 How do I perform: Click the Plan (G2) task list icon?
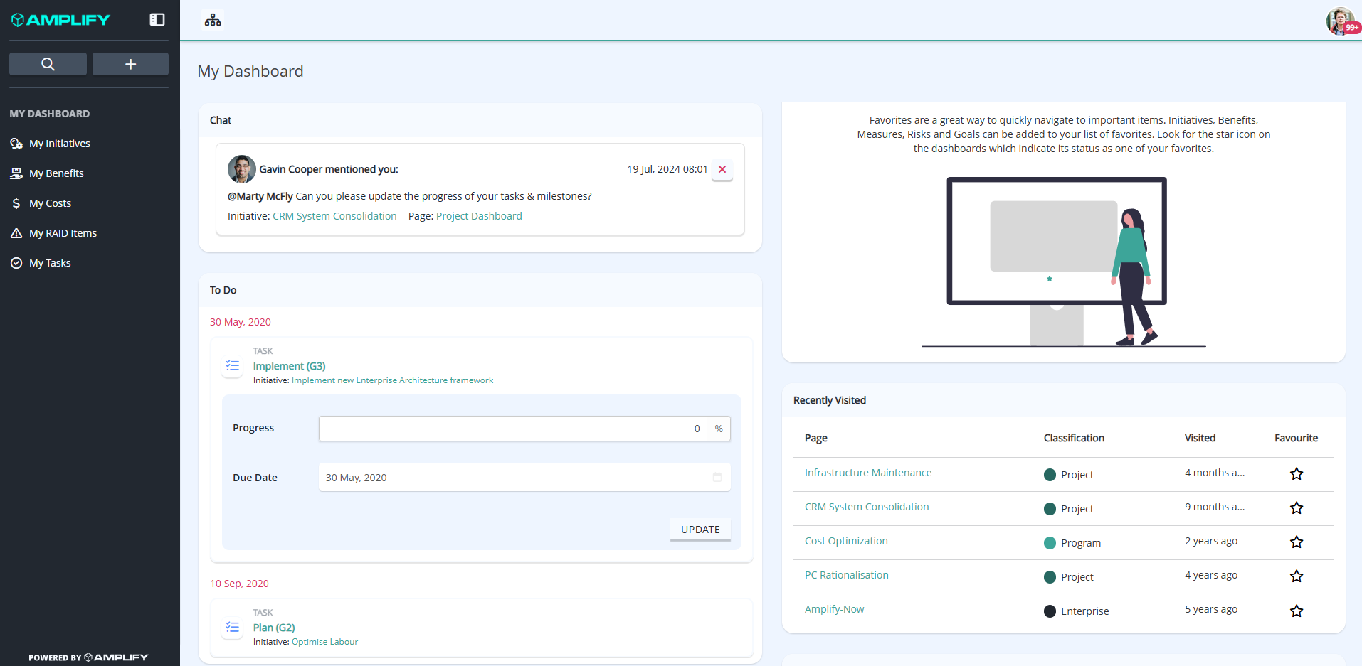pyautogui.click(x=233, y=627)
